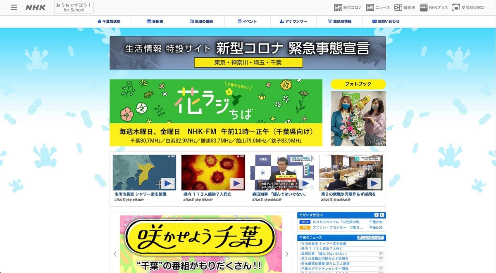The image size is (496, 273).
Task: Open news list item 第2の就職氷河期作らず採用を
Action: click(x=325, y=259)
